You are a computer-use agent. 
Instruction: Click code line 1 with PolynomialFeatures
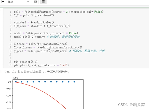[59, 12]
